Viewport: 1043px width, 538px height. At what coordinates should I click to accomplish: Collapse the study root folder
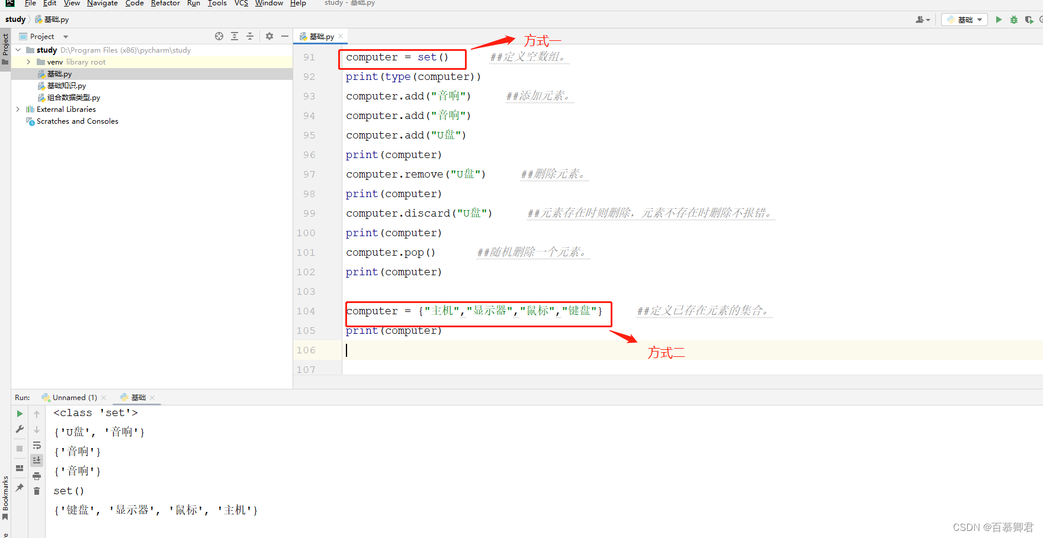click(18, 50)
